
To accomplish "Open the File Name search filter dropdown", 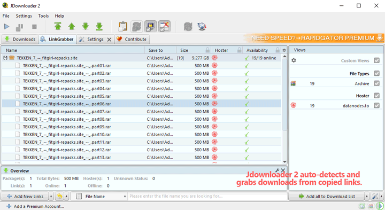I will point(99,196).
